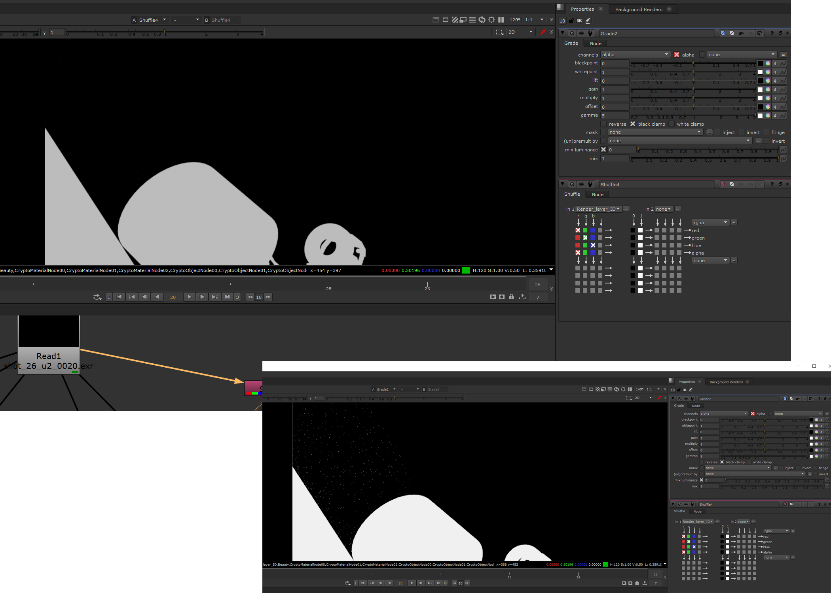
Task: Click Grade2 center-node target icon in upper panel
Action: (572, 33)
